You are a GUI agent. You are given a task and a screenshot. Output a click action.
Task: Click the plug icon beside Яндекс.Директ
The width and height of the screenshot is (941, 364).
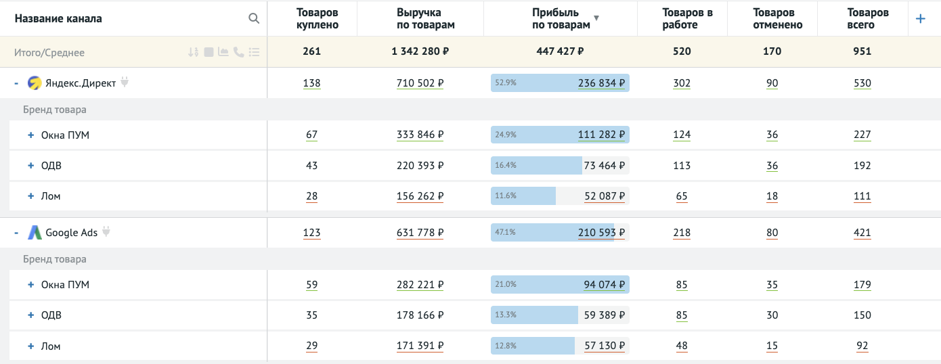coord(125,83)
